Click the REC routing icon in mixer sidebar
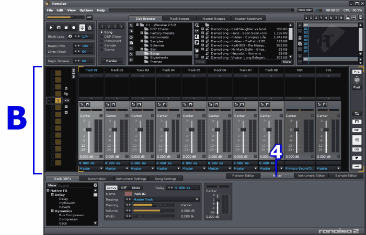 (x=357, y=113)
